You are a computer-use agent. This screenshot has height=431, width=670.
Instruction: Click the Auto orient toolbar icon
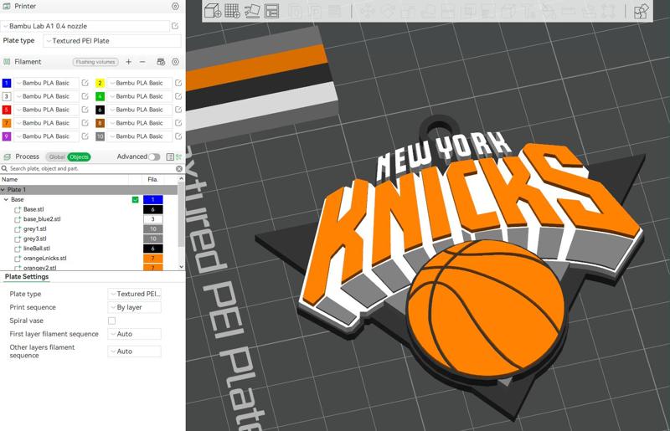coord(252,11)
